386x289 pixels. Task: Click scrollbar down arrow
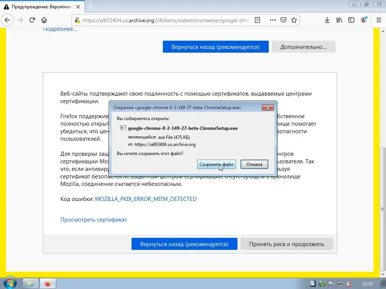coord(383,274)
